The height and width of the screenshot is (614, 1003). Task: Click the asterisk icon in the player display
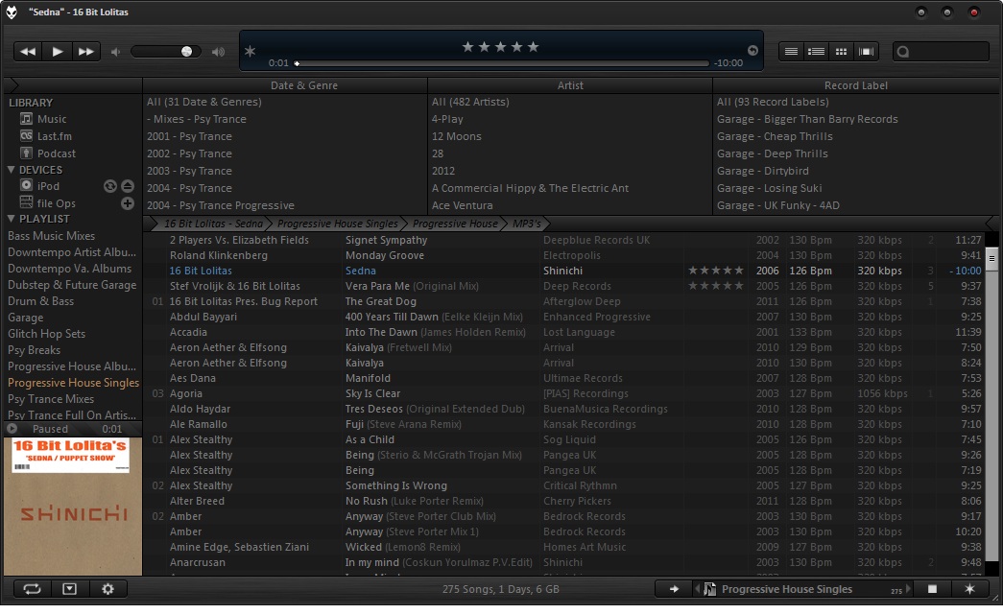(x=251, y=52)
